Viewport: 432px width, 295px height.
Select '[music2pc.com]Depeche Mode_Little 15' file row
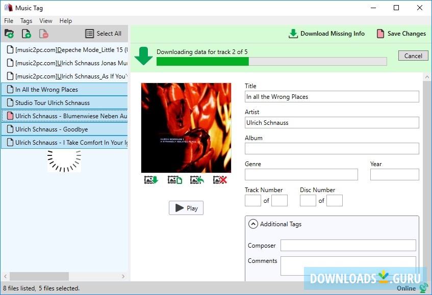(x=64, y=49)
